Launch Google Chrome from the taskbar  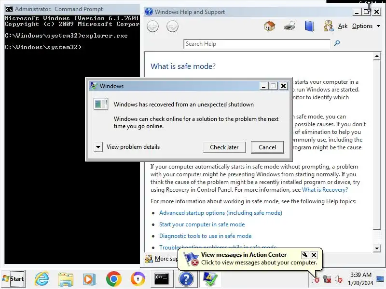[x=113, y=279]
